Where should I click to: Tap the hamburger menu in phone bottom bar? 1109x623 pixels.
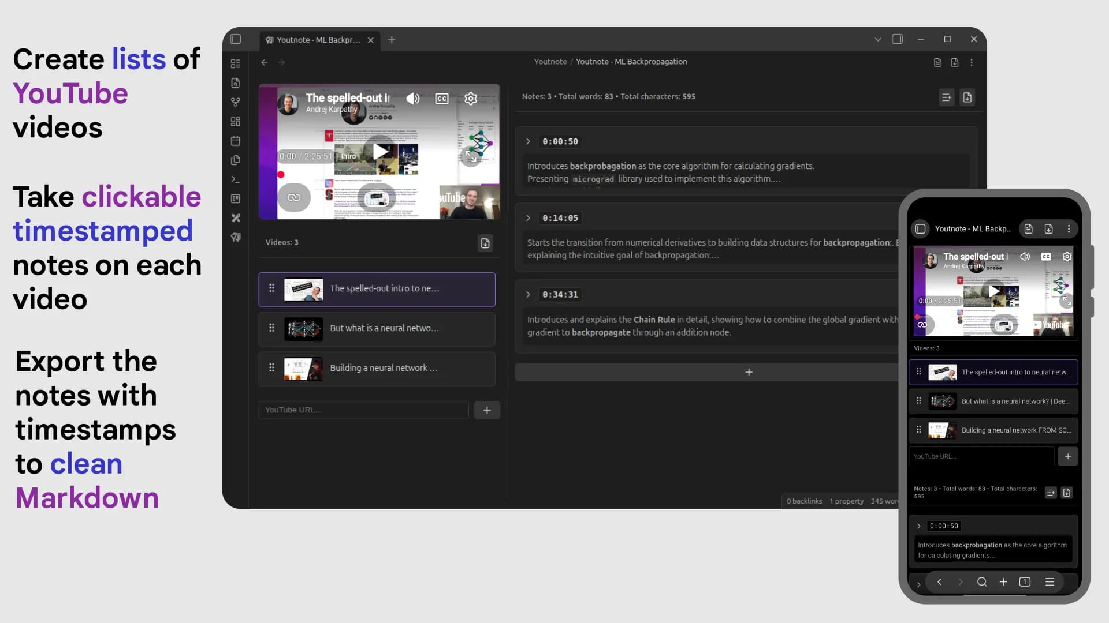tap(1050, 582)
